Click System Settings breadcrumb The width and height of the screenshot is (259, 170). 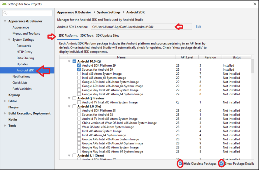coord(109,12)
